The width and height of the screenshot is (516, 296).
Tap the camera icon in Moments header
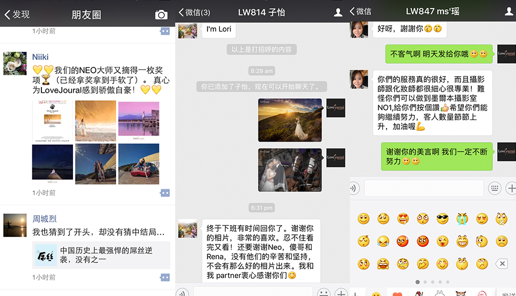tap(161, 14)
